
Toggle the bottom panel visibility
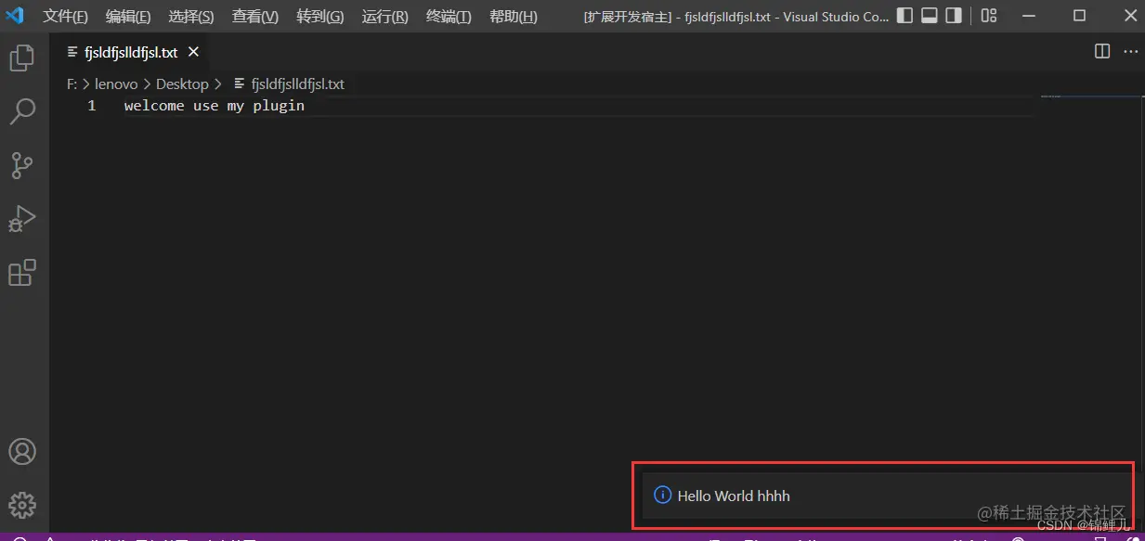(930, 16)
